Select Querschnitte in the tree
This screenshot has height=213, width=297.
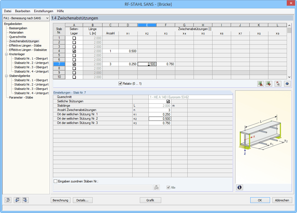point(18,37)
